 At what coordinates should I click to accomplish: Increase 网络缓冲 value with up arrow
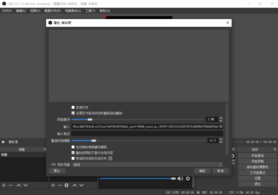pyautogui.click(x=221, y=118)
